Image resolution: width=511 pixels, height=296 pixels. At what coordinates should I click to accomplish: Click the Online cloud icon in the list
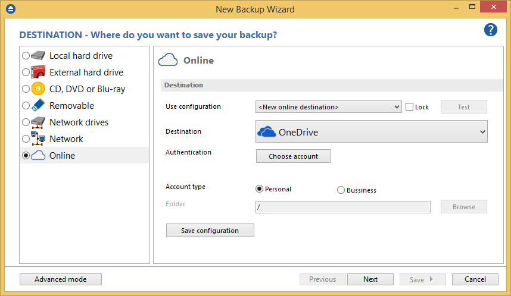coord(38,156)
